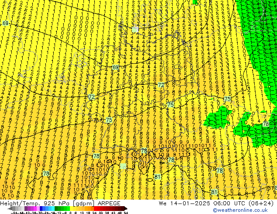
Task: Click the 'ARPEGE' model name text
Action: [x=109, y=203]
